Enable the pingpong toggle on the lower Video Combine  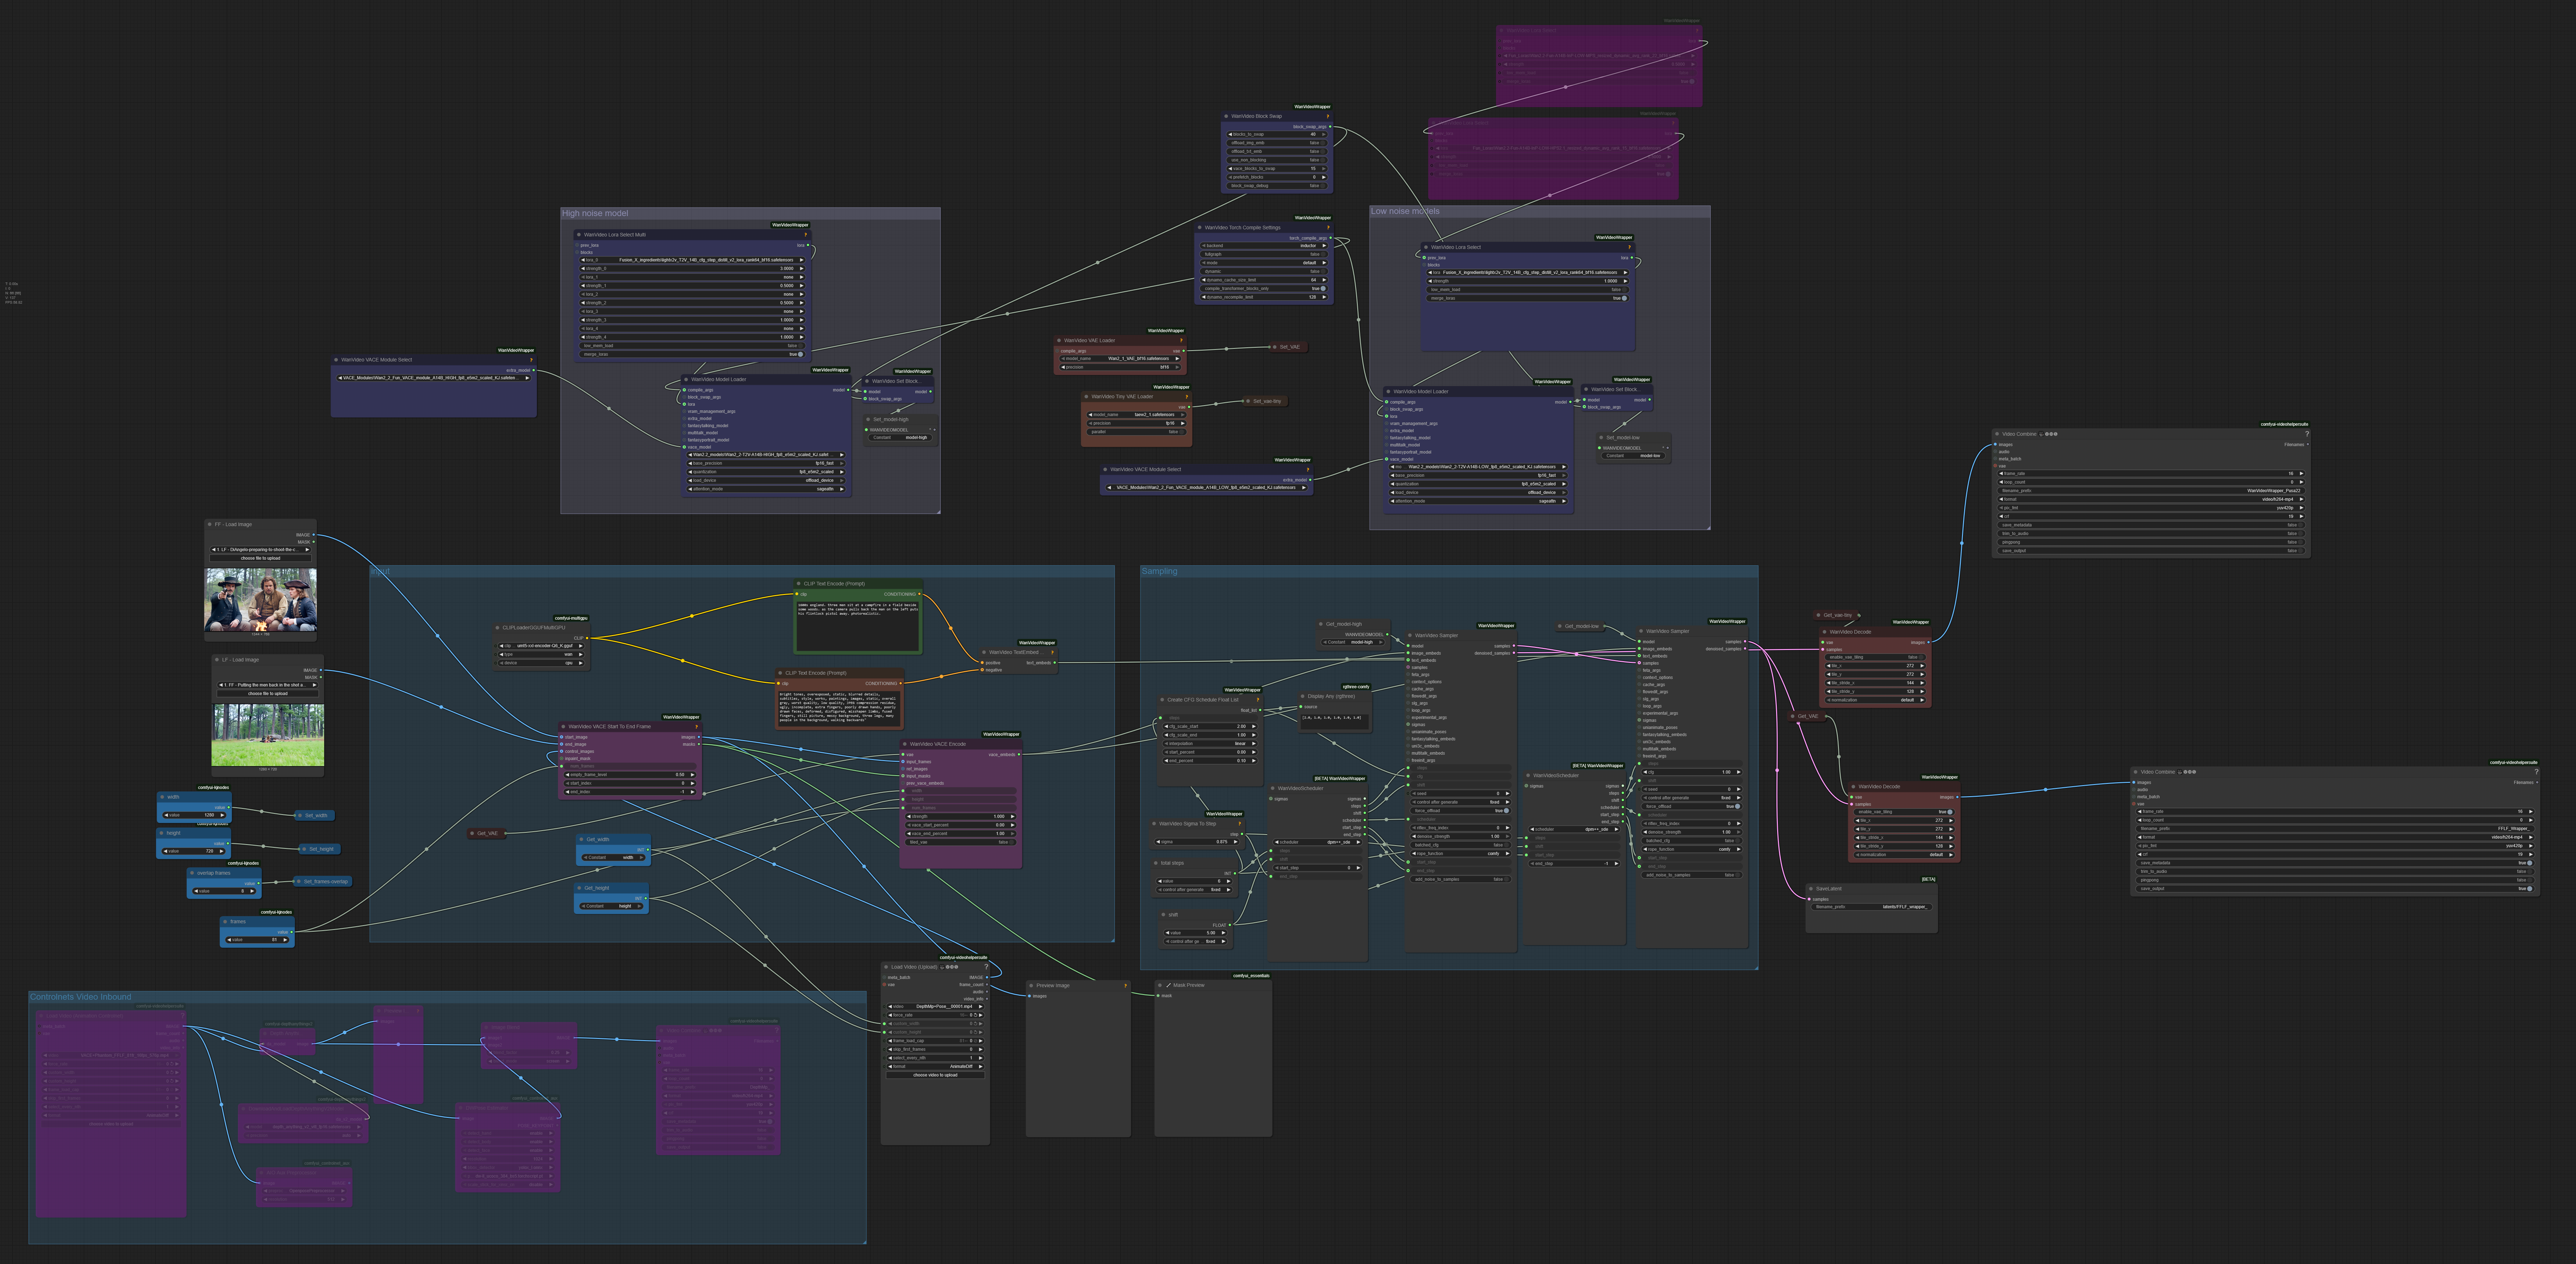pyautogui.click(x=2530, y=880)
